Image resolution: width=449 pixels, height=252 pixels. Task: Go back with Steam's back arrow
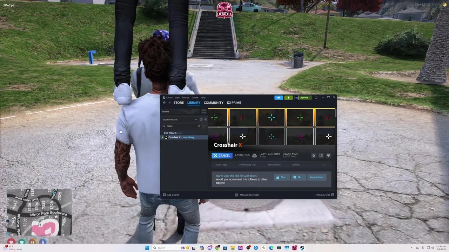coord(164,103)
